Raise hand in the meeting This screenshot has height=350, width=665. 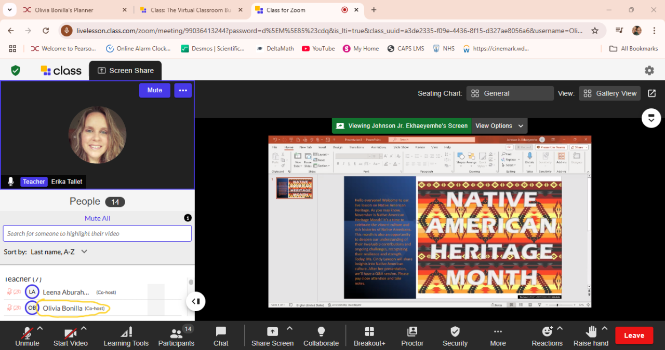tap(591, 337)
